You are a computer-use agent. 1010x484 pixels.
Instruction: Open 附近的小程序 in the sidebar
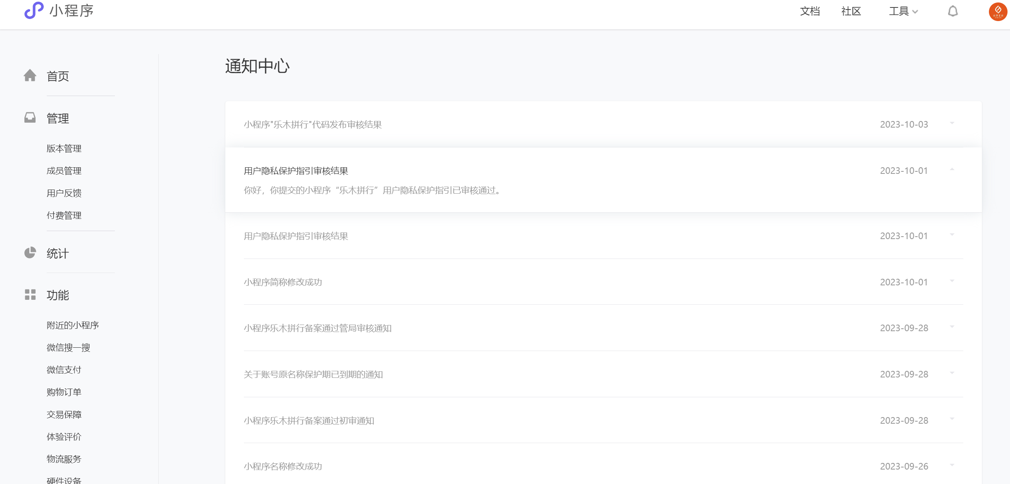coord(73,325)
